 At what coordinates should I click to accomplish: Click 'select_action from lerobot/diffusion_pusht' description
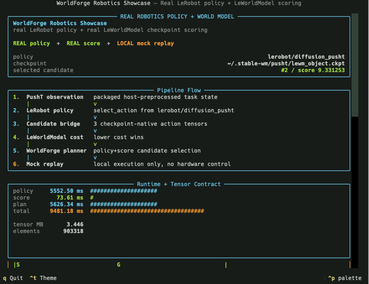164,110
